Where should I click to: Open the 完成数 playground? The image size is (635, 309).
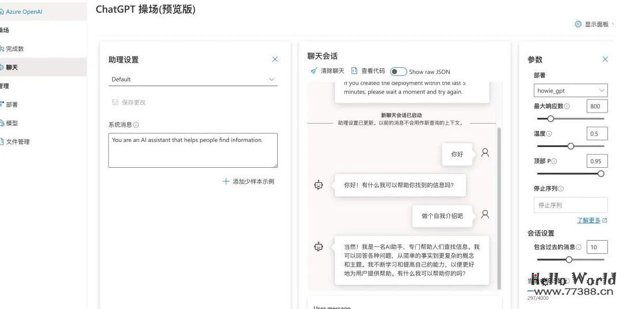point(14,49)
